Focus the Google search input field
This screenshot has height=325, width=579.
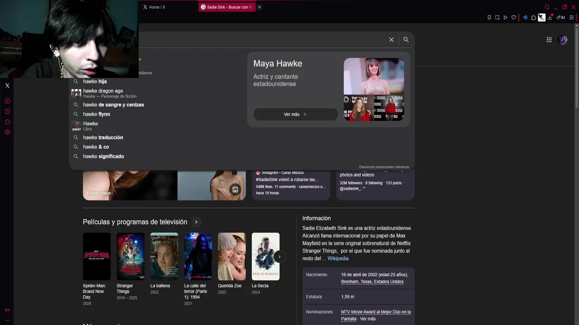pos(262,40)
